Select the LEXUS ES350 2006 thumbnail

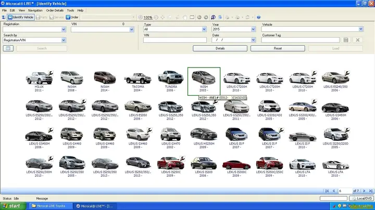pos(137,110)
